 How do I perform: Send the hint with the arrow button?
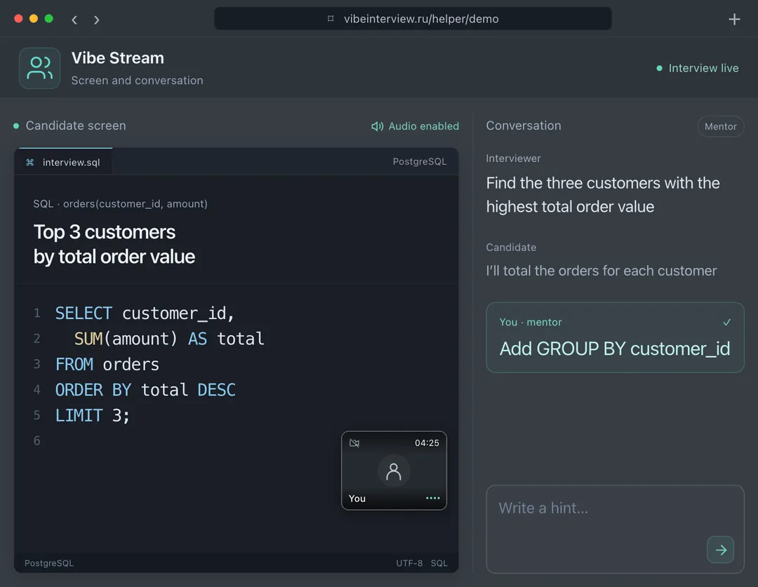(720, 550)
